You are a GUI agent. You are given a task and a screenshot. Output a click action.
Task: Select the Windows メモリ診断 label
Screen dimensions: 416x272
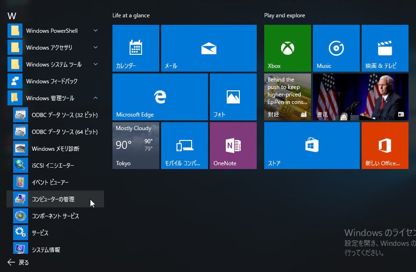point(56,149)
